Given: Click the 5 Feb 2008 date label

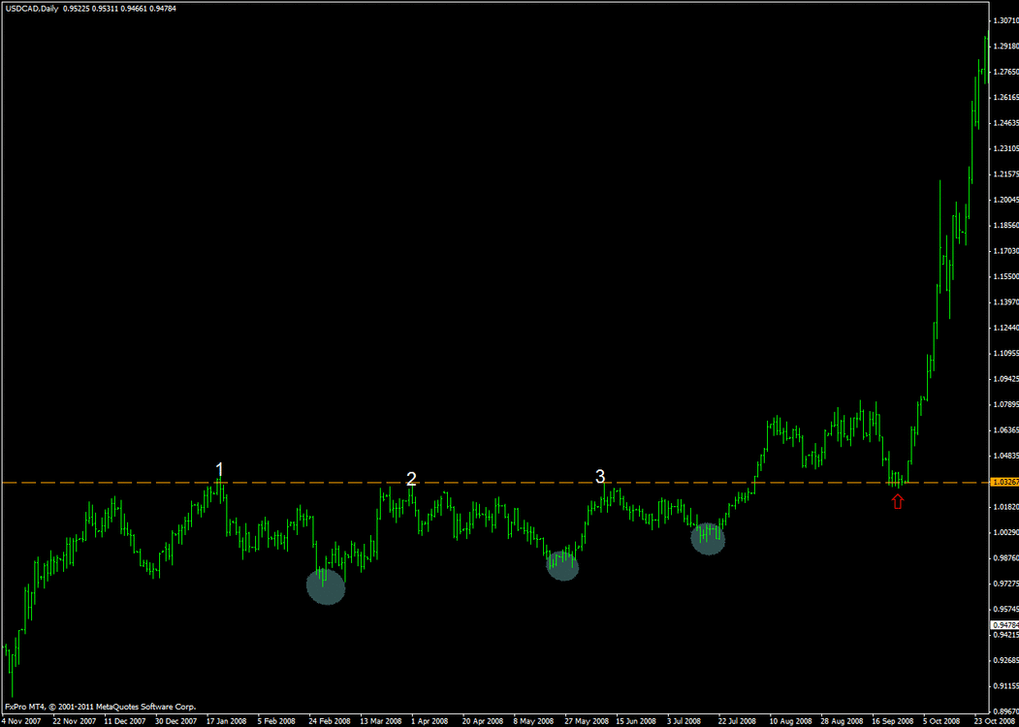Looking at the screenshot, I should [x=277, y=721].
